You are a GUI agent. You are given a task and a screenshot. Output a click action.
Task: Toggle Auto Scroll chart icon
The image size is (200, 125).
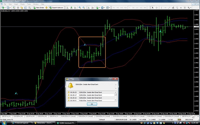point(89,8)
